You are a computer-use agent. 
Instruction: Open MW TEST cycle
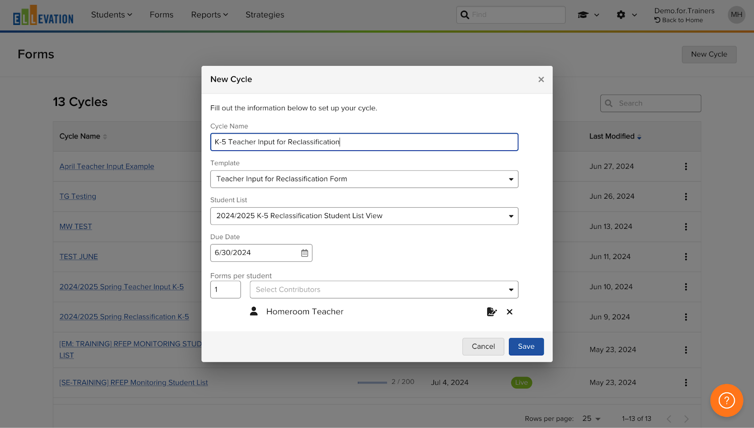[75, 226]
